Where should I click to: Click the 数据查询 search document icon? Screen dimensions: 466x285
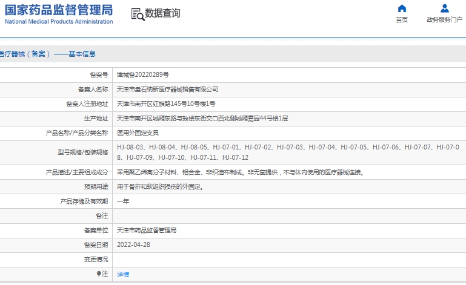pyautogui.click(x=138, y=15)
